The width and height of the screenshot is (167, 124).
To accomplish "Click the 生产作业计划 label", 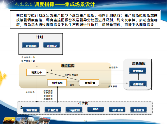I will (x=28, y=61).
